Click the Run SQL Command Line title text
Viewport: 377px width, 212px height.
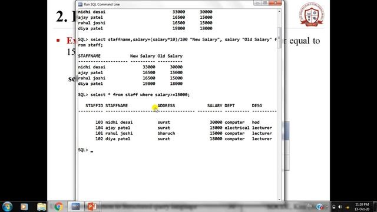(x=102, y=4)
